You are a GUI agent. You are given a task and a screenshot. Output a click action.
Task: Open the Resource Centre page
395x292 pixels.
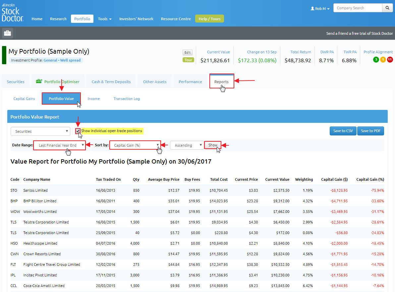tap(176, 19)
